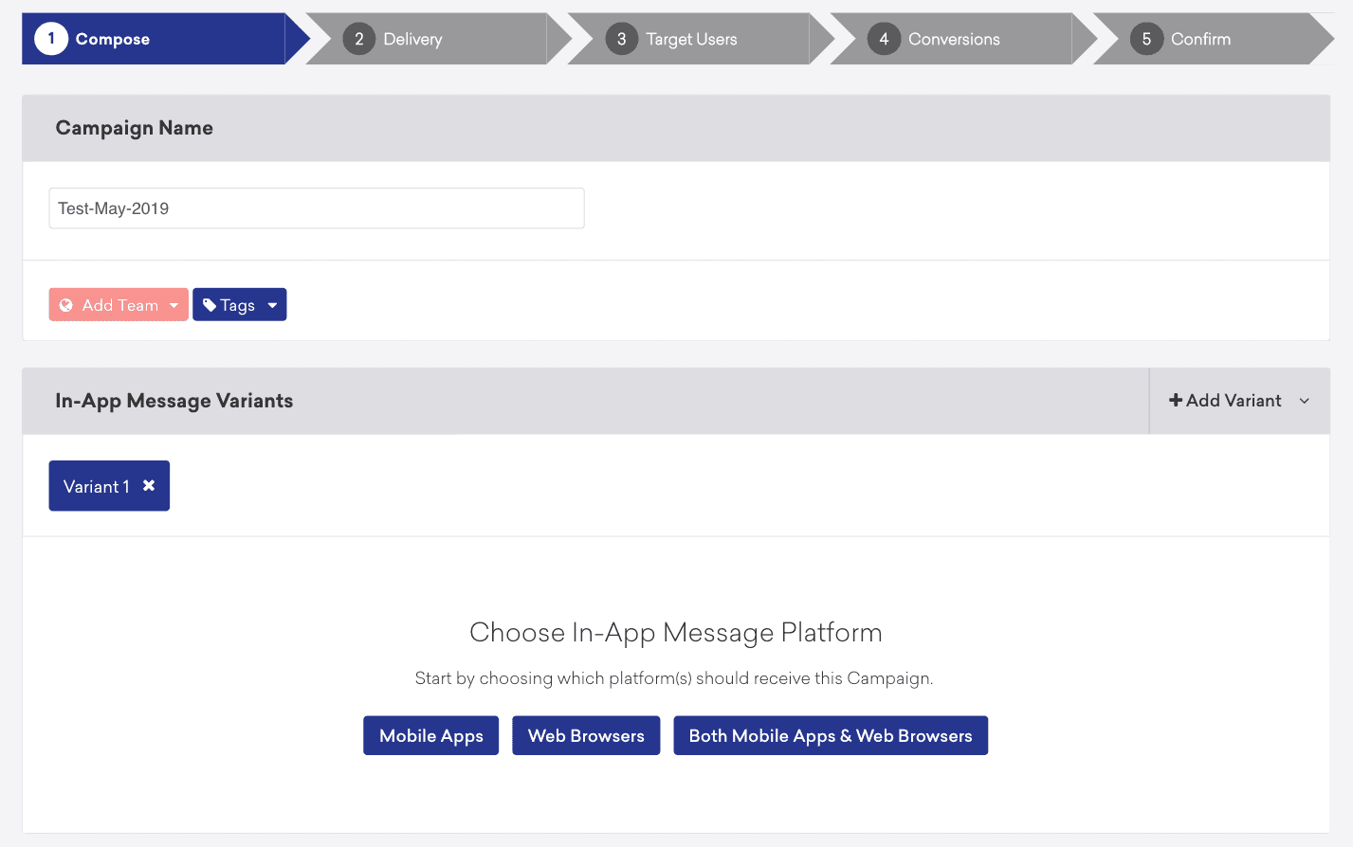Select the Variant 1 tab

(x=95, y=486)
